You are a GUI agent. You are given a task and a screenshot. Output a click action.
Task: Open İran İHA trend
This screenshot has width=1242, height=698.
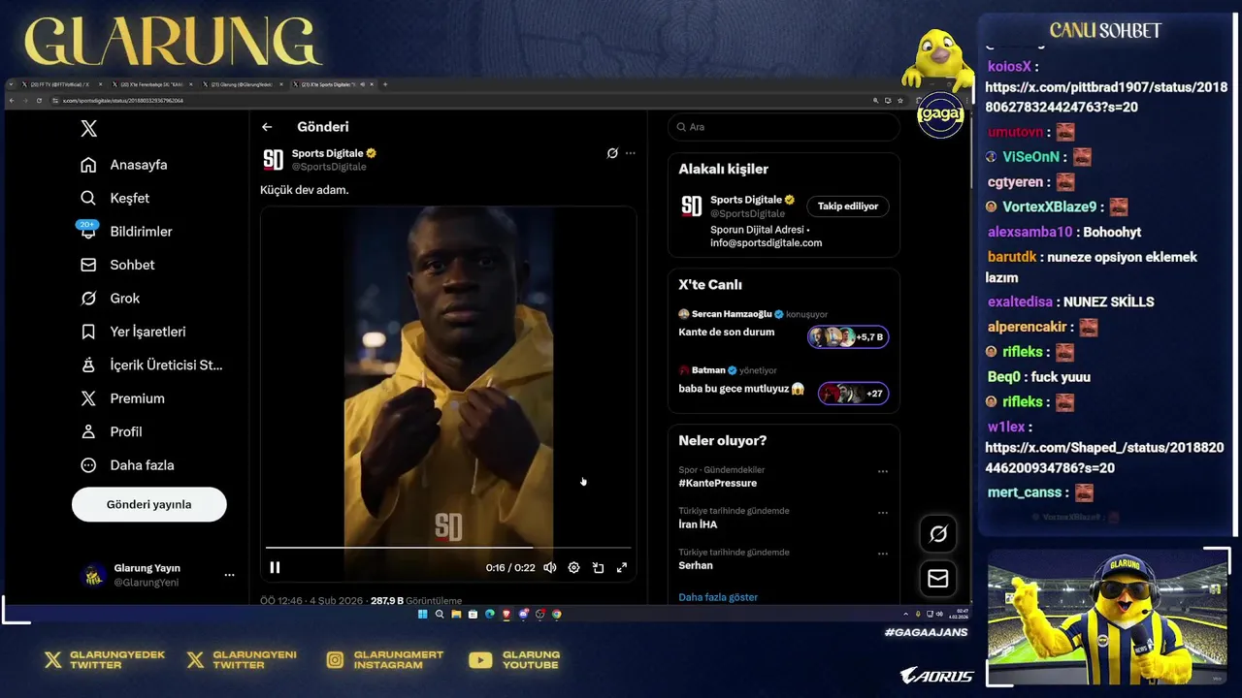coord(698,524)
